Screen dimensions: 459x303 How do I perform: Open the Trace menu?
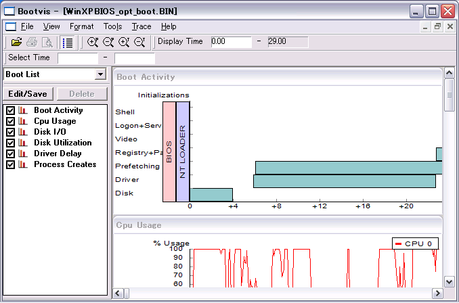[141, 26]
